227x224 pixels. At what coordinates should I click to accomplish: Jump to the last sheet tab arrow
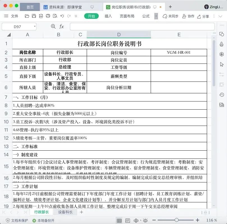(x=25, y=212)
